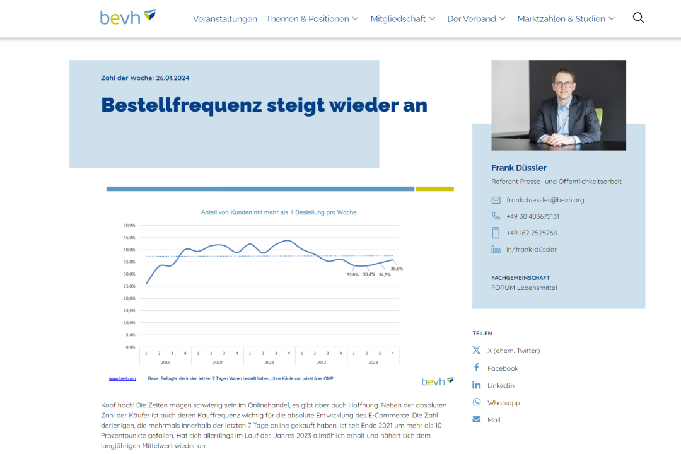Share via the Facebook icon
681x454 pixels.
(x=477, y=368)
